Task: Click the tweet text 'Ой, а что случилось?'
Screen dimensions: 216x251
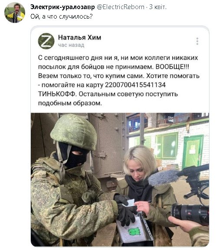Action: pyautogui.click(x=62, y=16)
